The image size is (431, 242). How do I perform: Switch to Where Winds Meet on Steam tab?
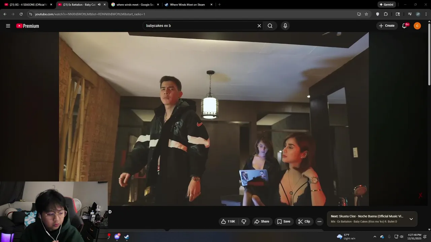coord(188,5)
